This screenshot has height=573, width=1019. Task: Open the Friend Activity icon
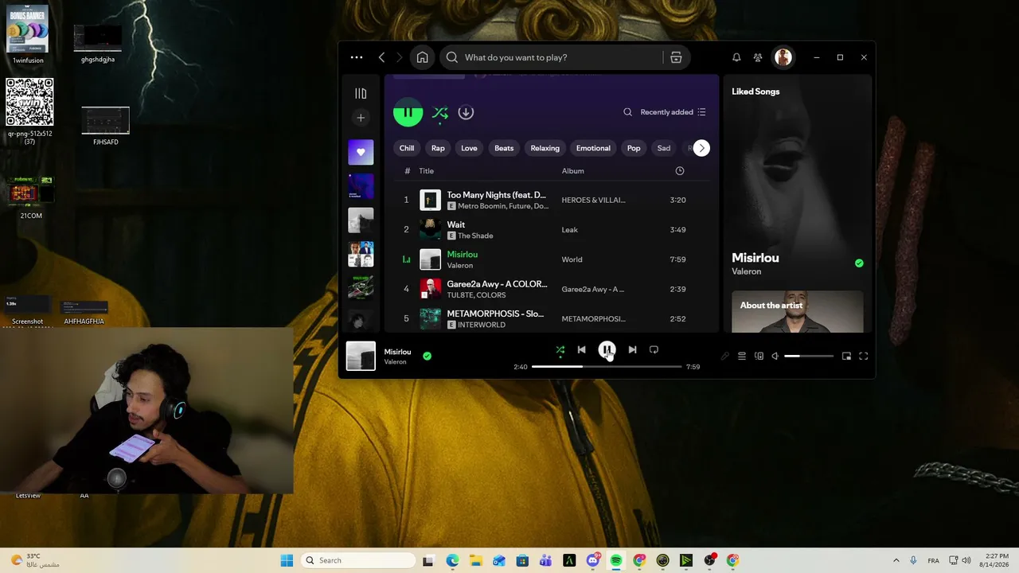point(758,57)
